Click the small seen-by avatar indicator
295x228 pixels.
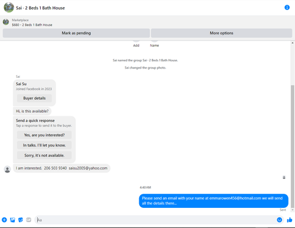click(284, 177)
